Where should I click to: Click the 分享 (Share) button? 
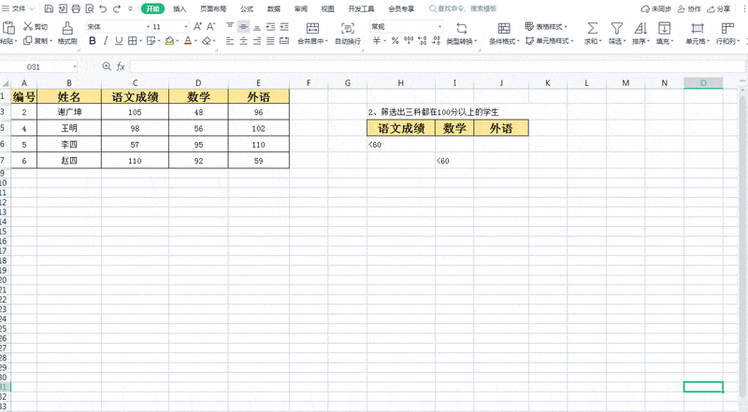[720, 8]
